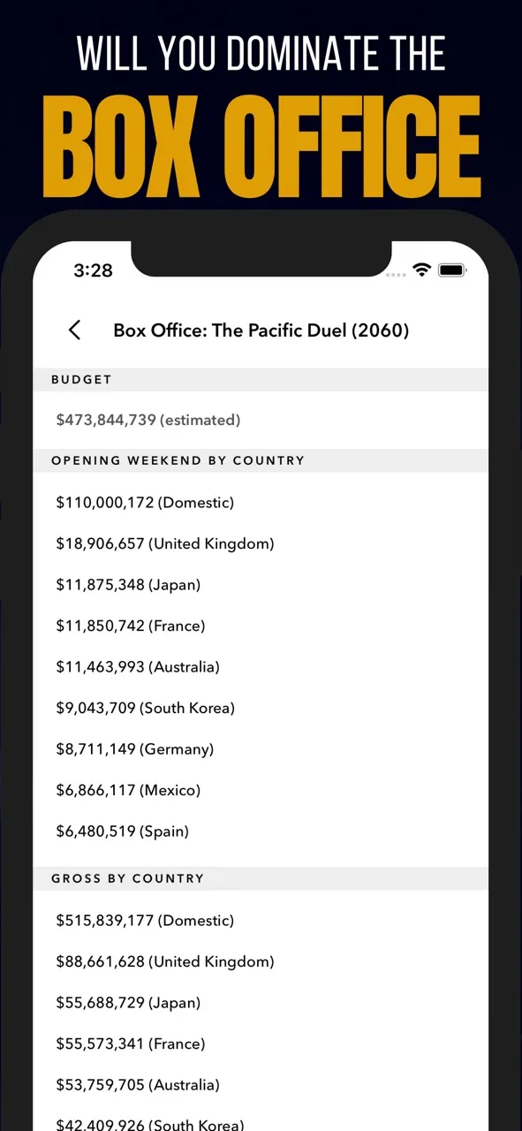Tap the $110,000,172 Domestic opening row

pyautogui.click(x=261, y=502)
